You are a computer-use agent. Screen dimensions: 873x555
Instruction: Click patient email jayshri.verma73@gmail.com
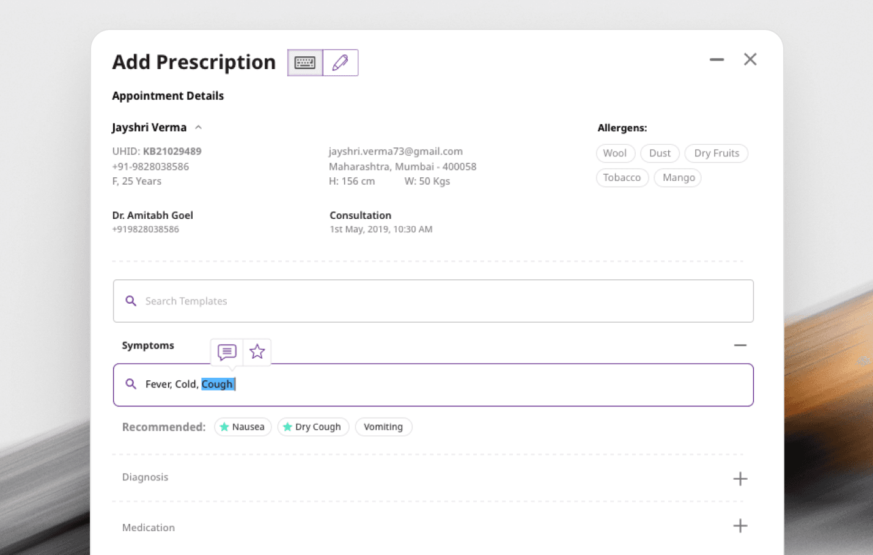point(396,151)
